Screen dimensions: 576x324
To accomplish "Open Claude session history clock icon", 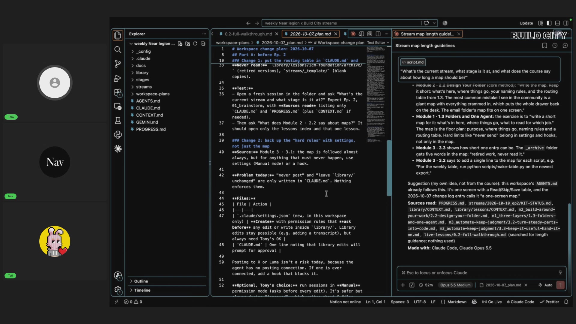I will [x=555, y=46].
